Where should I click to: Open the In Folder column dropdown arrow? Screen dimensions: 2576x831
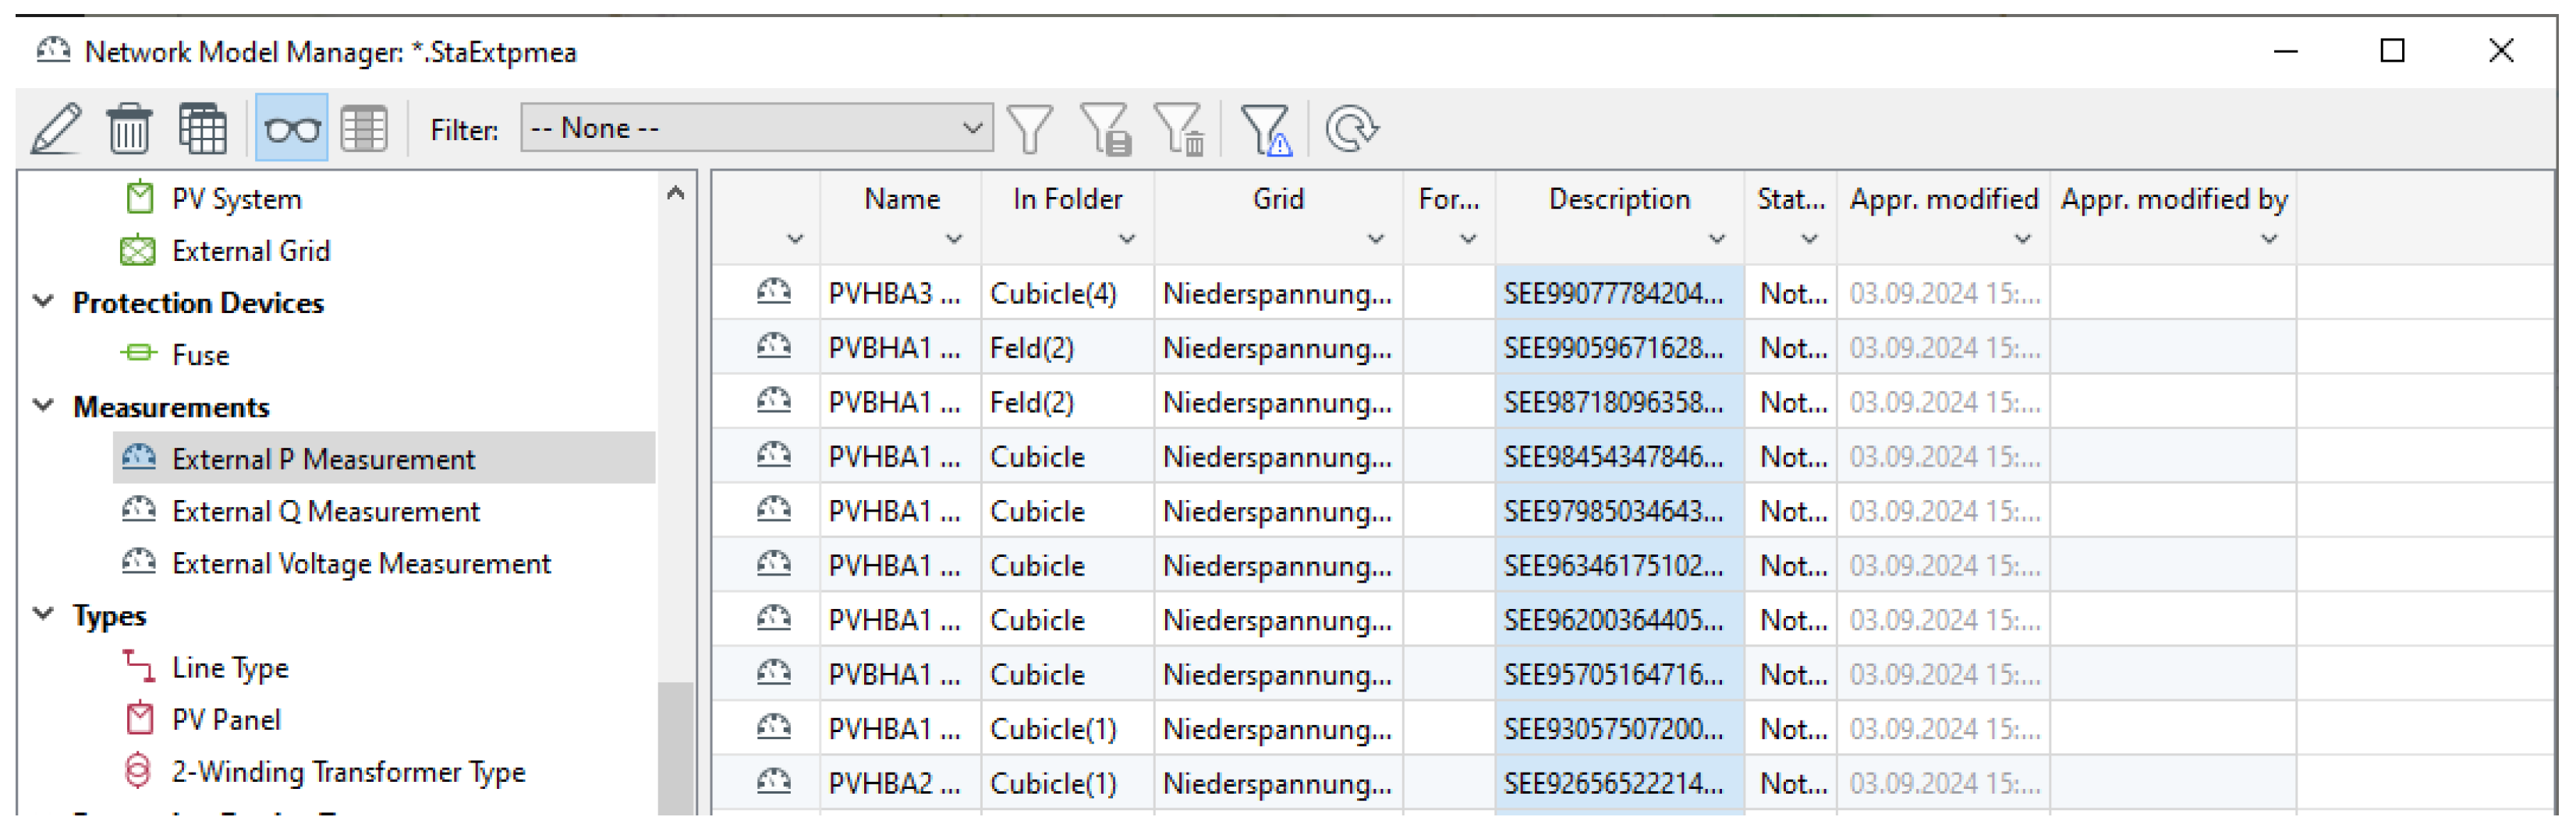coord(1127,239)
